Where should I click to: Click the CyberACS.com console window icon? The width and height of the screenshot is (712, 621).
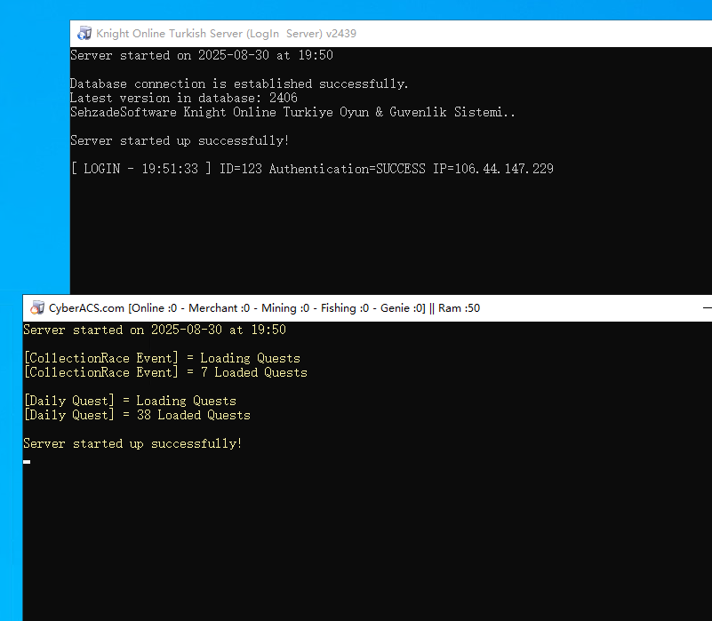click(x=37, y=308)
